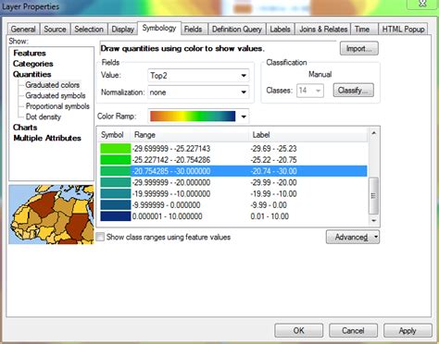Screen dimensions: 439x344
Task: Click symbol swatch for -9.999999 - 0.000000
Action: 116,205
